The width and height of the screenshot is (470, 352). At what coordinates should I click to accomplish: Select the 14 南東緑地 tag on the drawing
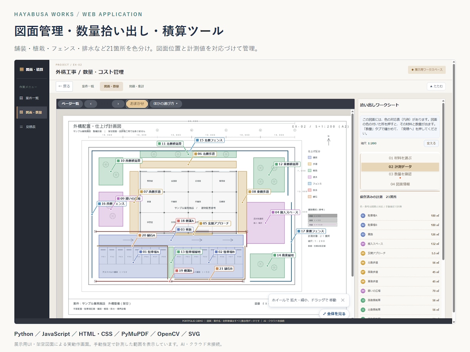click(x=284, y=255)
